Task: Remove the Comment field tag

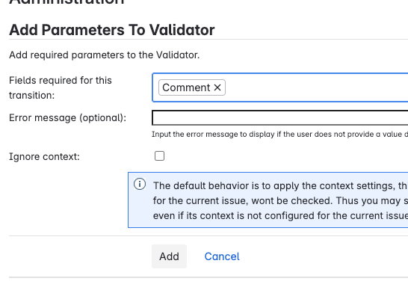Action: tap(217, 87)
